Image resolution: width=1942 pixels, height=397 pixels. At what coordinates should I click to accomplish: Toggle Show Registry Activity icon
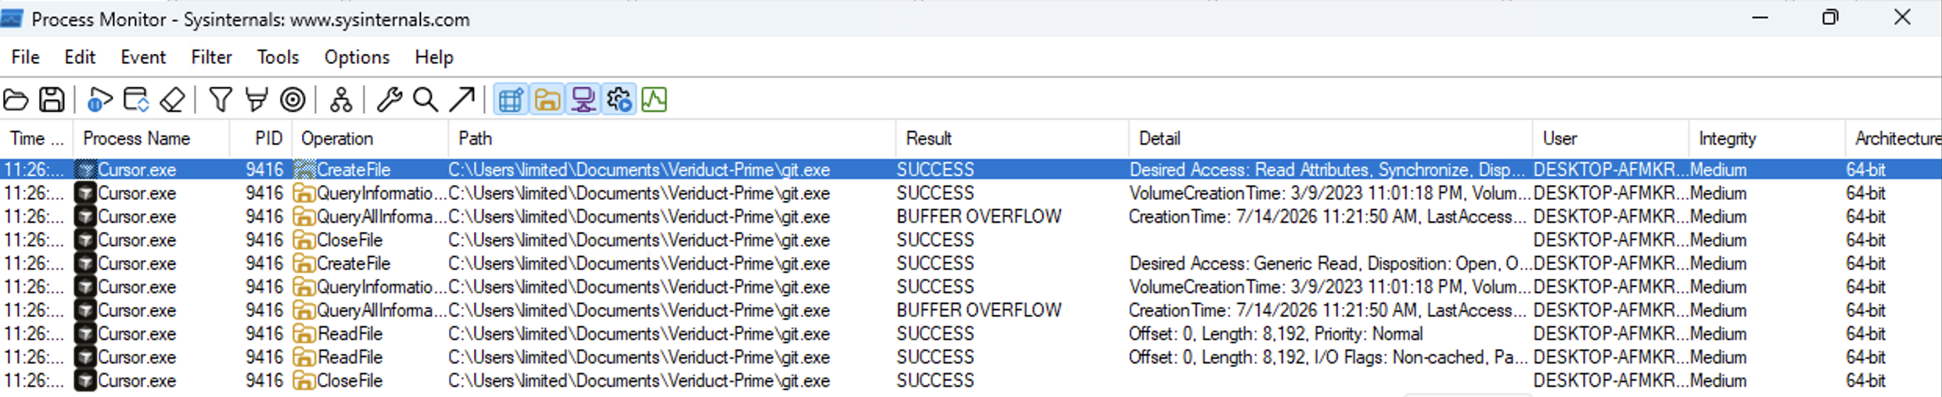[511, 100]
